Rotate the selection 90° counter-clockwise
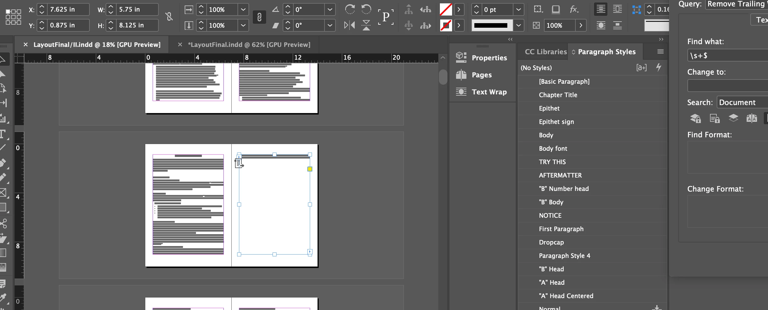This screenshot has width=768, height=310. [x=366, y=9]
